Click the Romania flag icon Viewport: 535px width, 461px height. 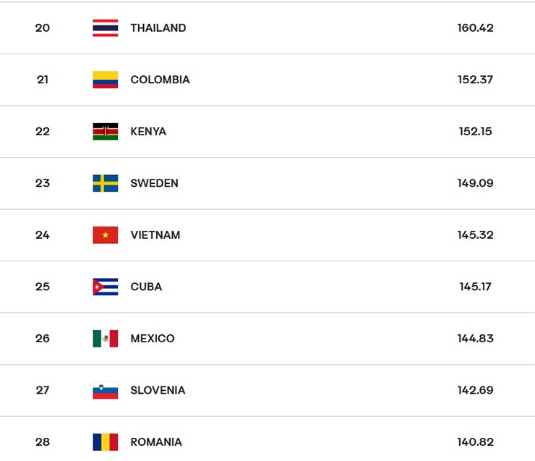point(106,442)
